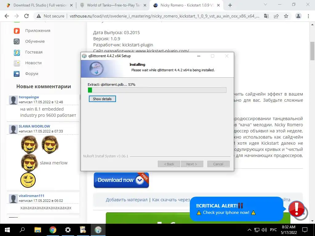Click the qBittorrent installer taskbar icon
315x236 pixels.
point(98,230)
